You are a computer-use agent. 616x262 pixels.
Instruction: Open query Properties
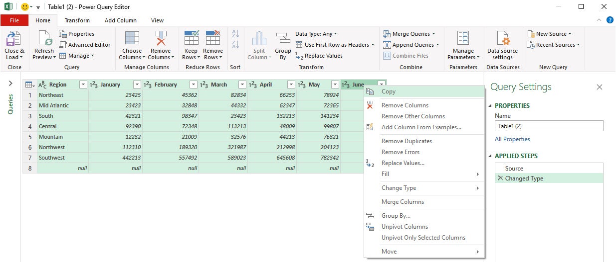[77, 34]
